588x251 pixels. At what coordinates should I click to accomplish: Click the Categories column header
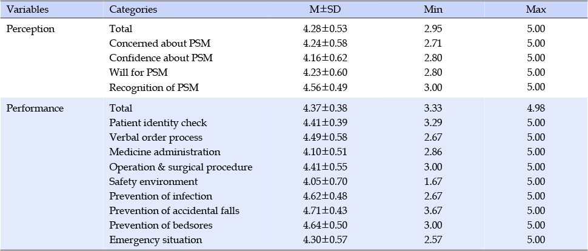point(133,10)
